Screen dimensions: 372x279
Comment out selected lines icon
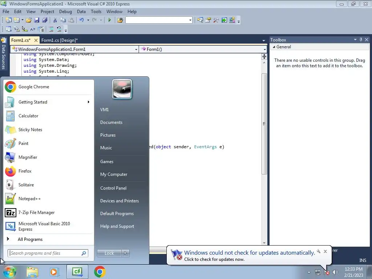pyautogui.click(x=51, y=29)
